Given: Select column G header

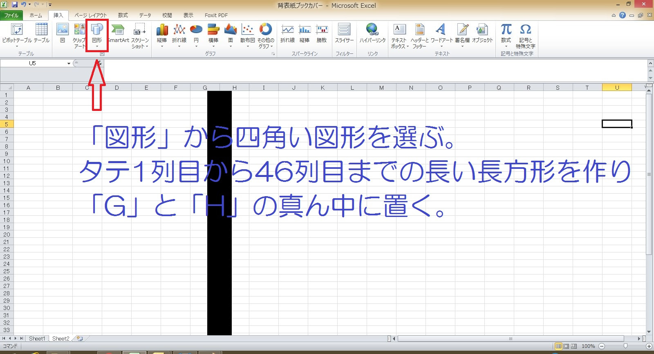Looking at the screenshot, I should coord(205,87).
